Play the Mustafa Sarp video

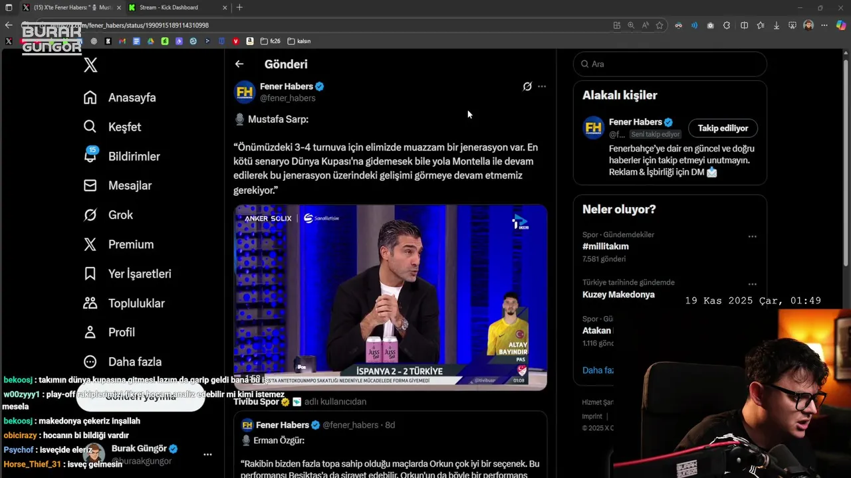pos(390,297)
